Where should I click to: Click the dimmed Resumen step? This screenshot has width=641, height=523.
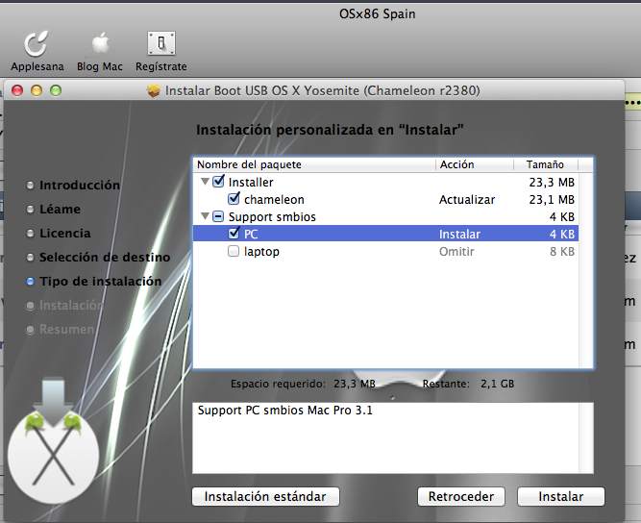tap(66, 329)
